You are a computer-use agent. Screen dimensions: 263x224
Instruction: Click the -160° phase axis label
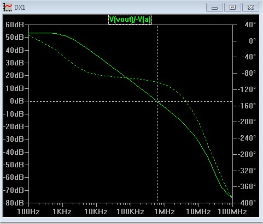pos(247,106)
